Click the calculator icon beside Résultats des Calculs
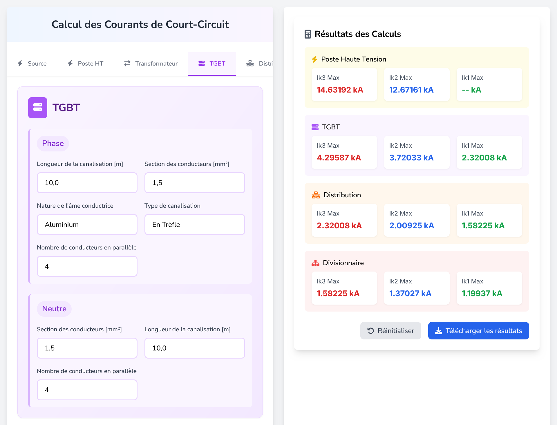Image resolution: width=557 pixels, height=425 pixels. (308, 34)
